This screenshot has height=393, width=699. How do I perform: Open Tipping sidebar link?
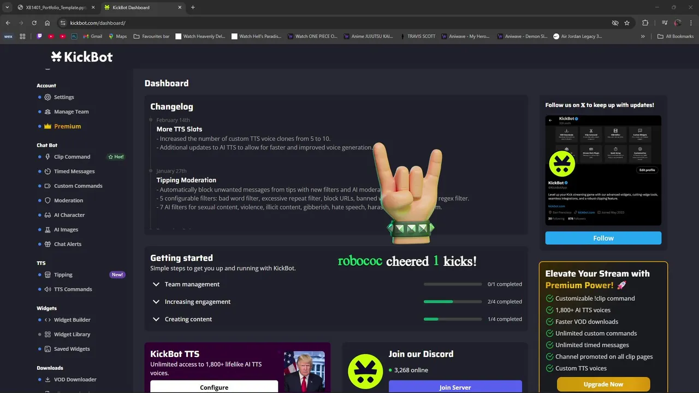[x=63, y=275]
